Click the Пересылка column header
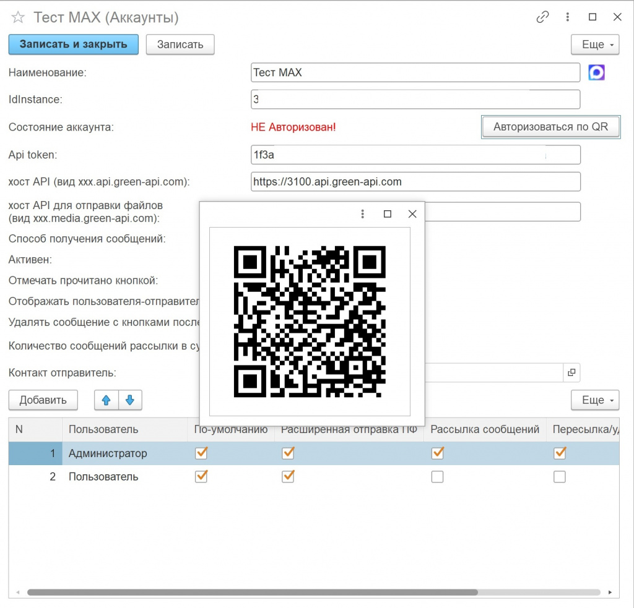The height and width of the screenshot is (608, 634). (583, 429)
